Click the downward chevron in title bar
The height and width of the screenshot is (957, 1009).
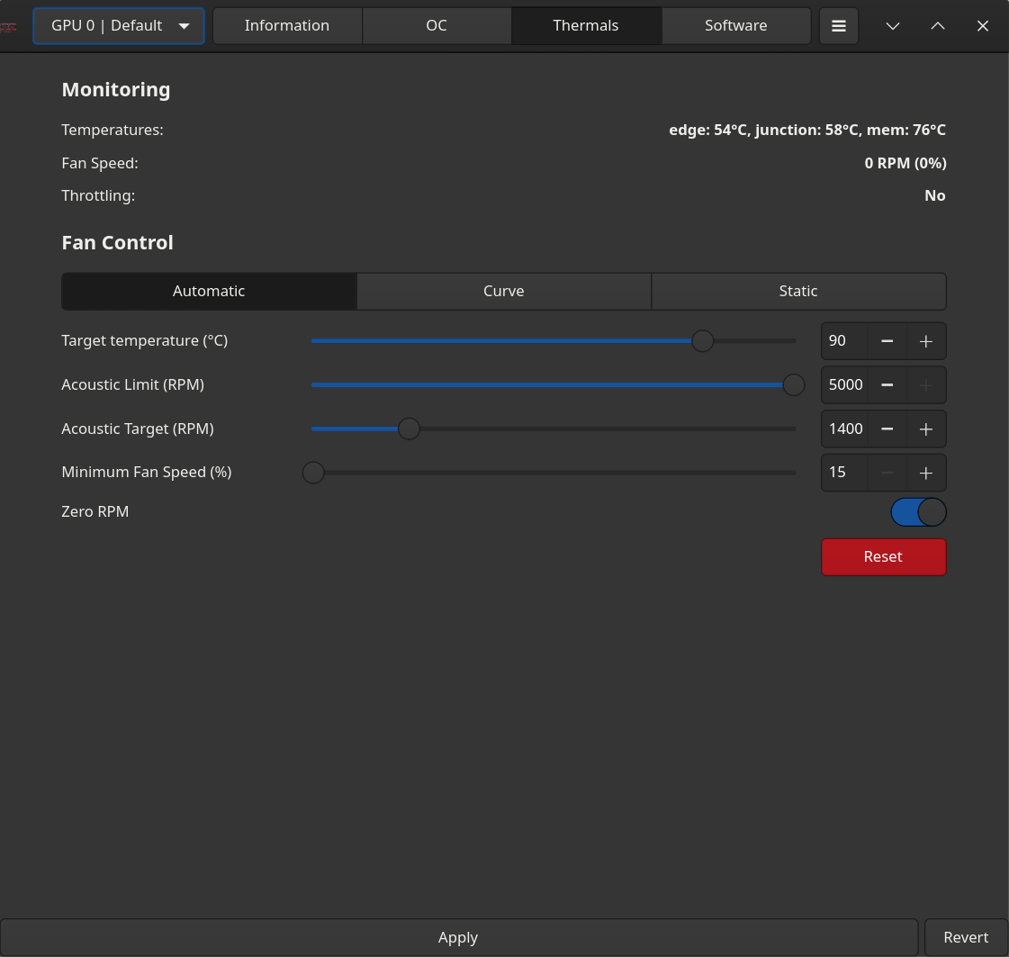pyautogui.click(x=892, y=26)
